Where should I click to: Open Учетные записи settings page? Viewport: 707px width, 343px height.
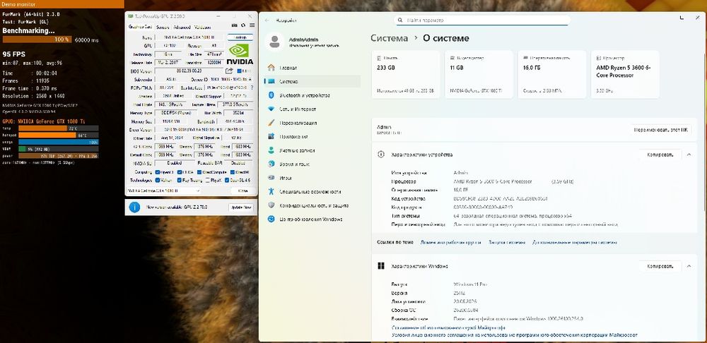tap(312, 150)
